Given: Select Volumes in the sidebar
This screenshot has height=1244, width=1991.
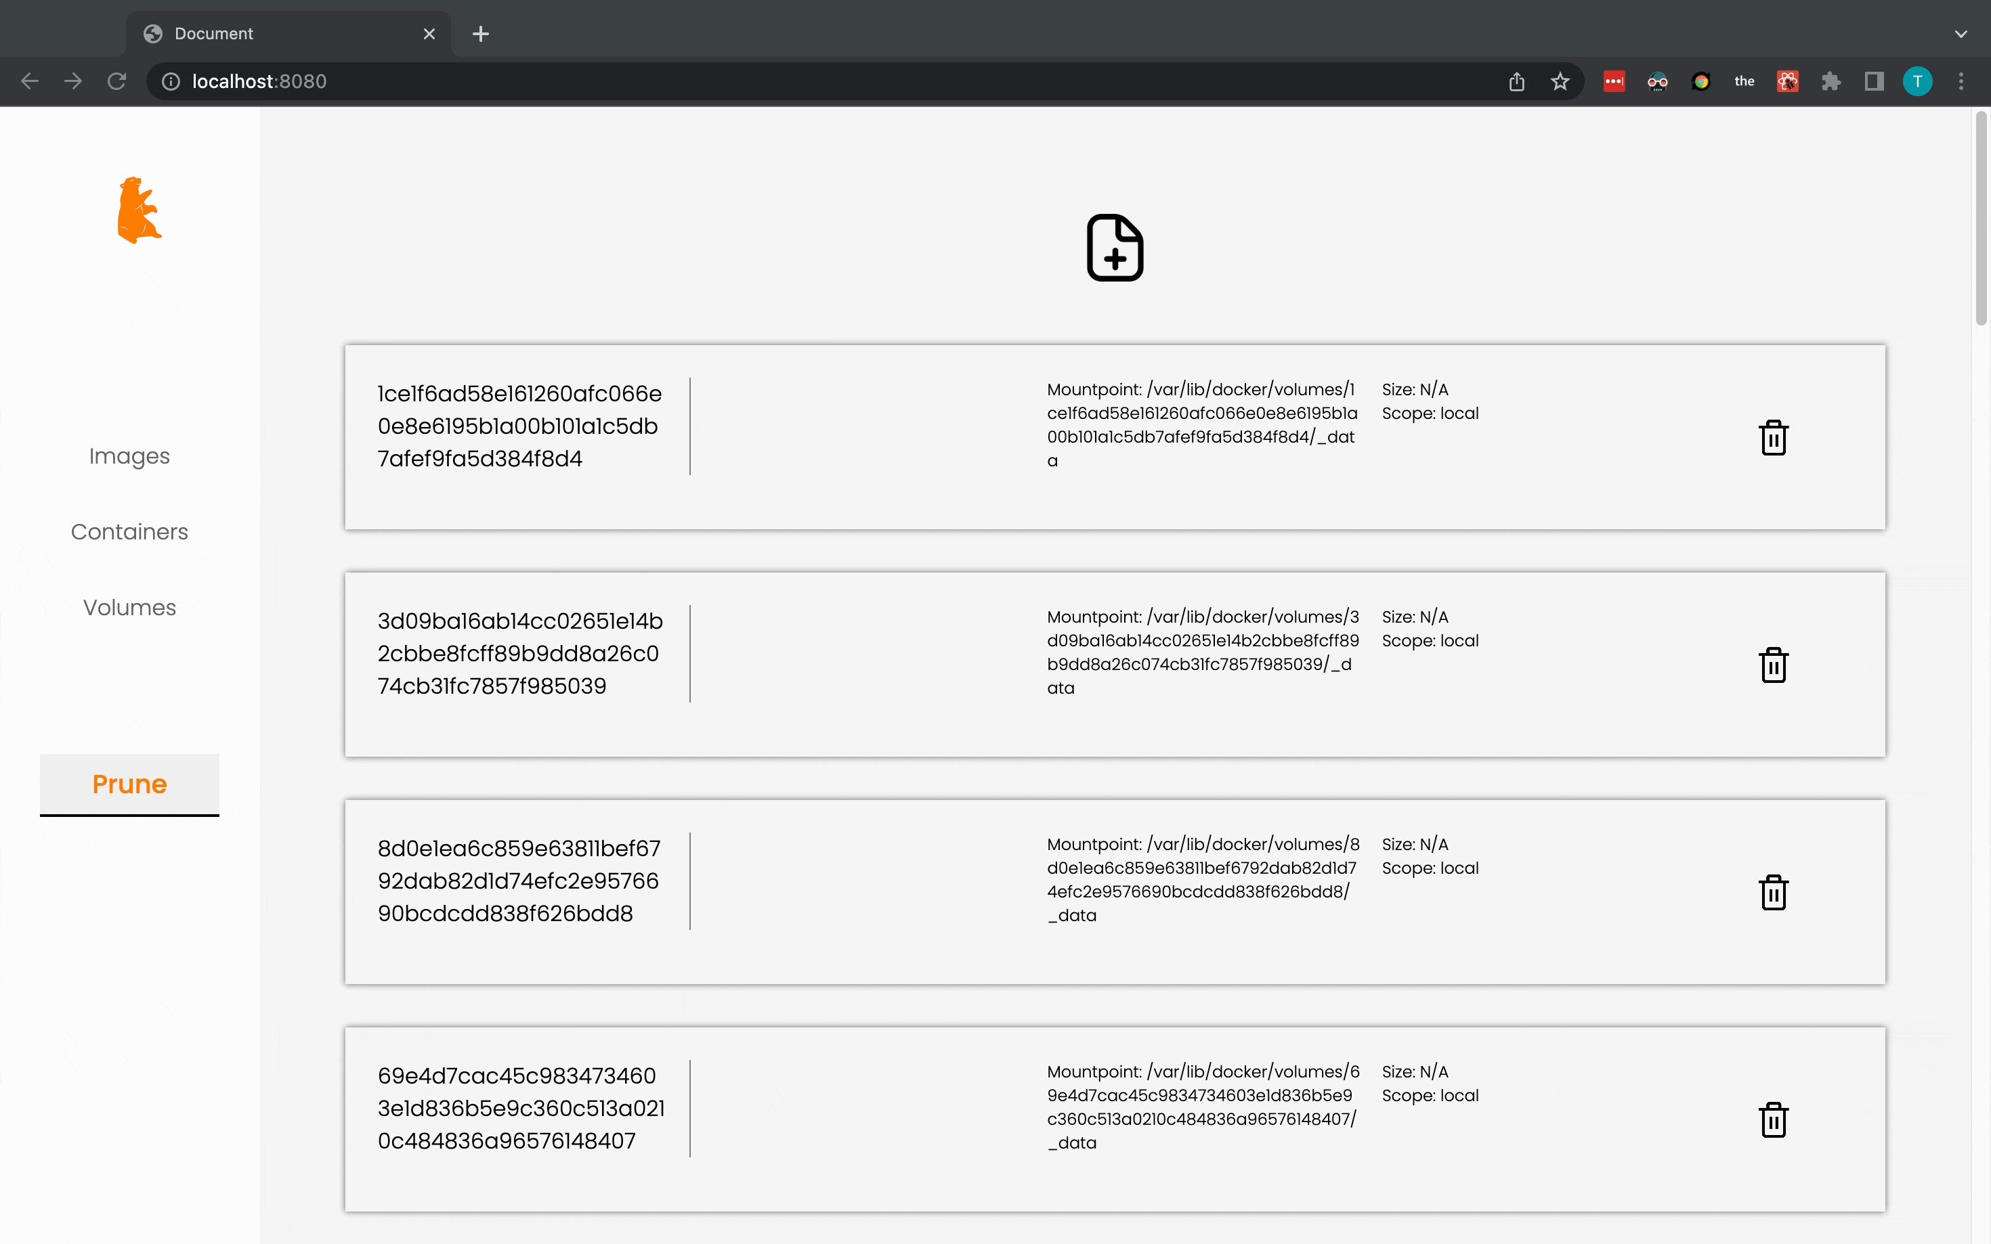Looking at the screenshot, I should 129,607.
